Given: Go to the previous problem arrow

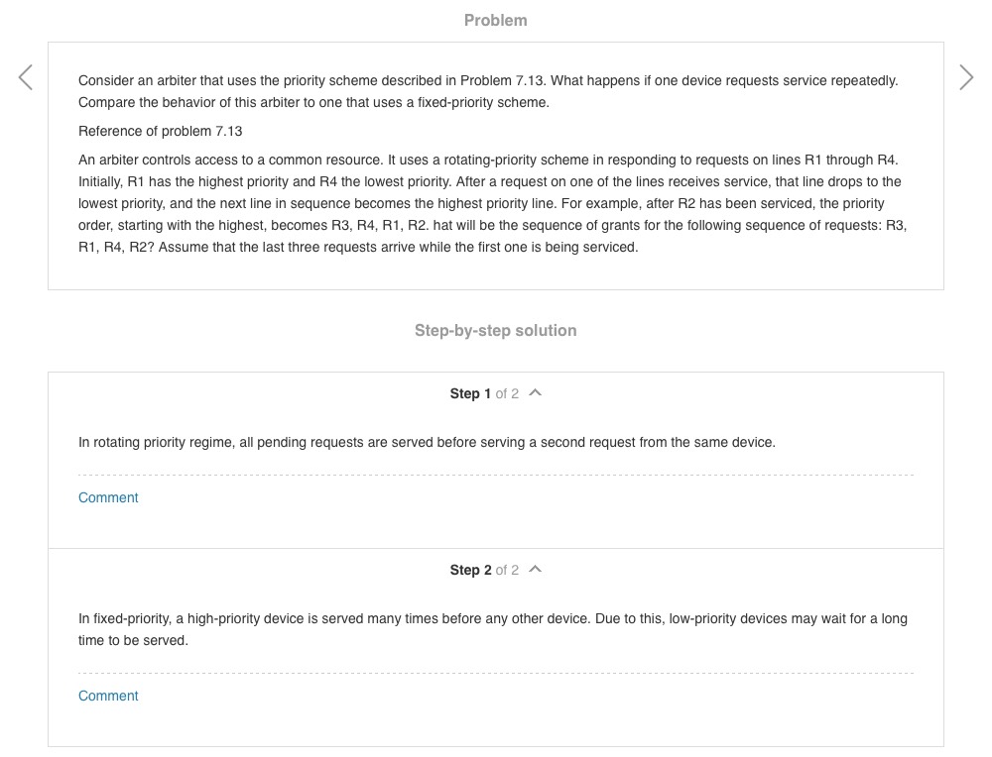Looking at the screenshot, I should tap(26, 77).
